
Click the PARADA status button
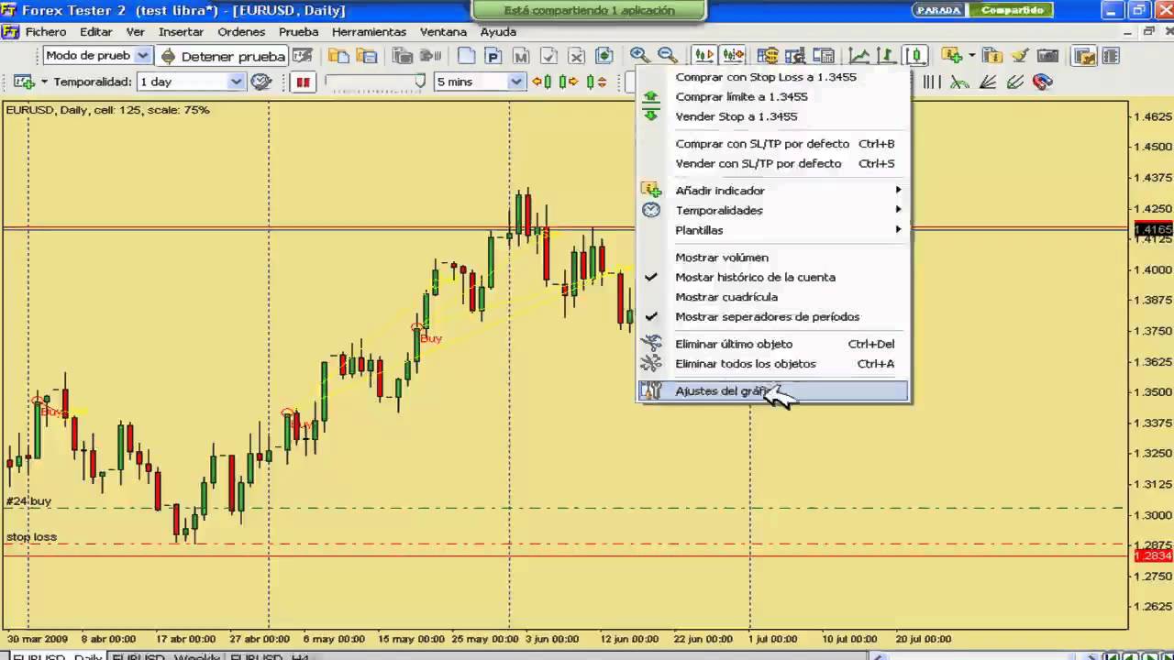[x=938, y=10]
